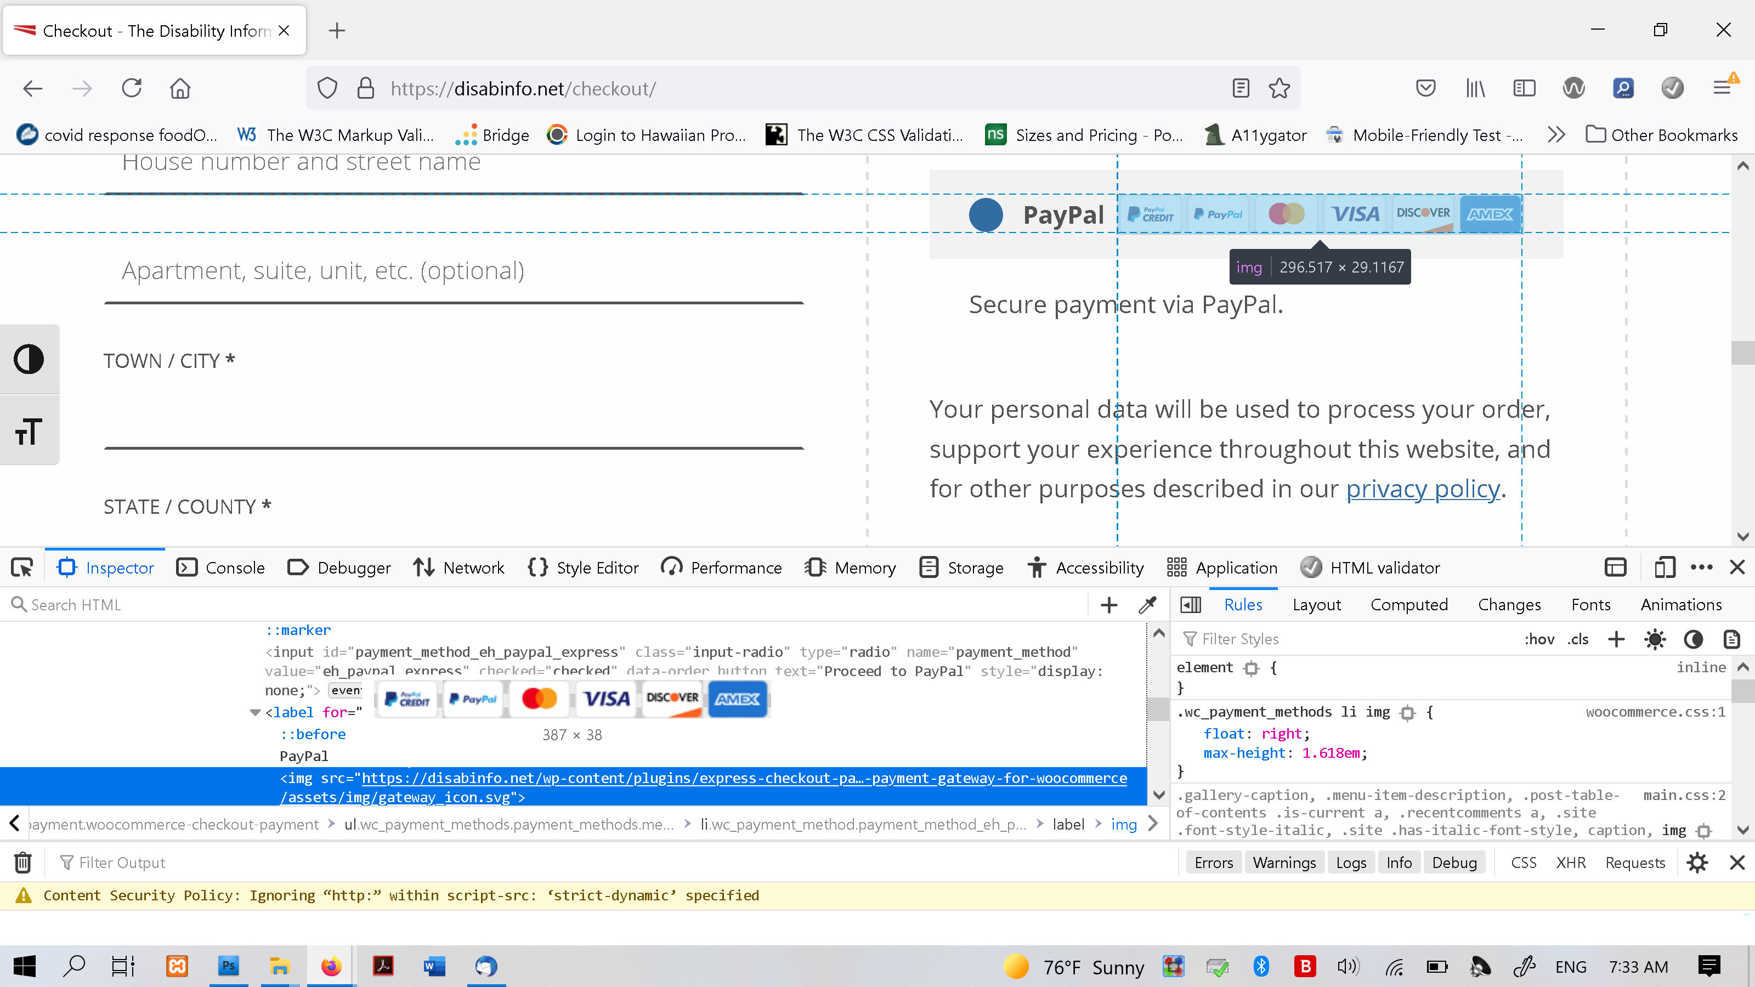The height and width of the screenshot is (987, 1755).
Task: Open the DevTools meatball settings menu
Action: tap(1703, 567)
